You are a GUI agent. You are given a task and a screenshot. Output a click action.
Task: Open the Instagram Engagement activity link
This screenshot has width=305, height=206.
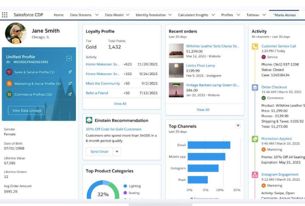280,174
